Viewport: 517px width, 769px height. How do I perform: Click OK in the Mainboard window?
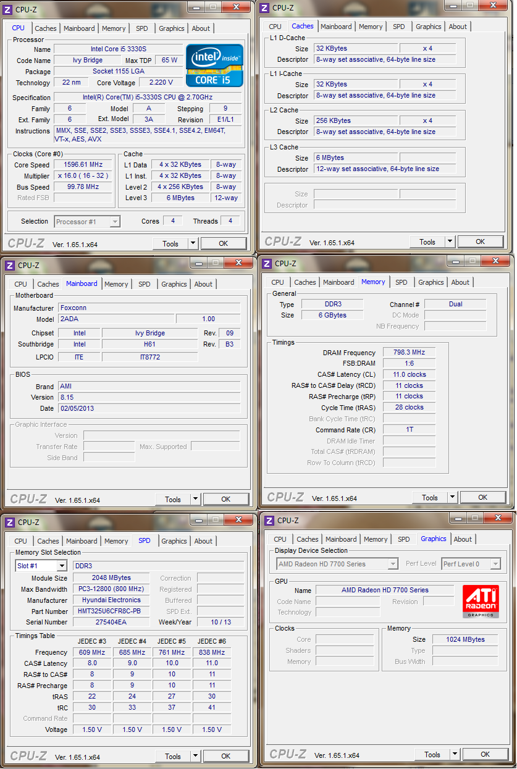(226, 500)
